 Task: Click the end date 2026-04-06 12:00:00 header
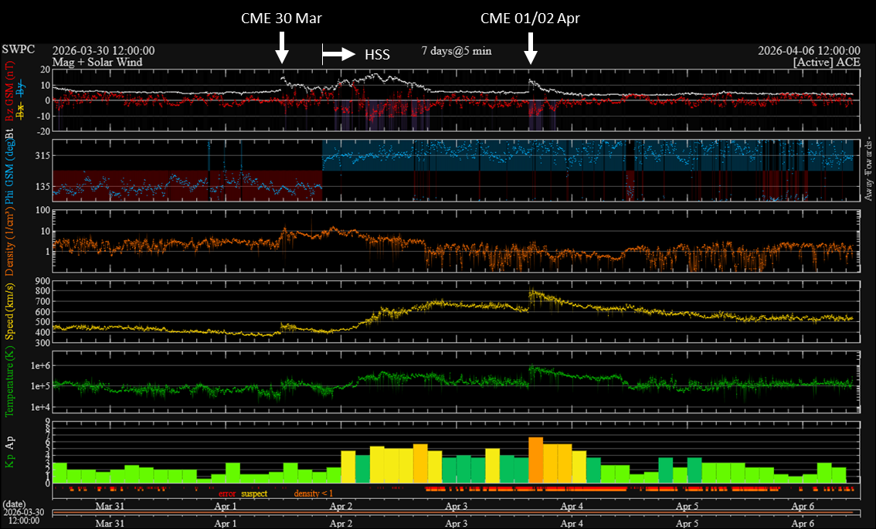pos(810,51)
